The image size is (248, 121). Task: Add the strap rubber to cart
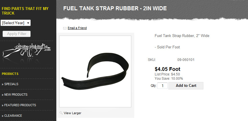(x=186, y=86)
